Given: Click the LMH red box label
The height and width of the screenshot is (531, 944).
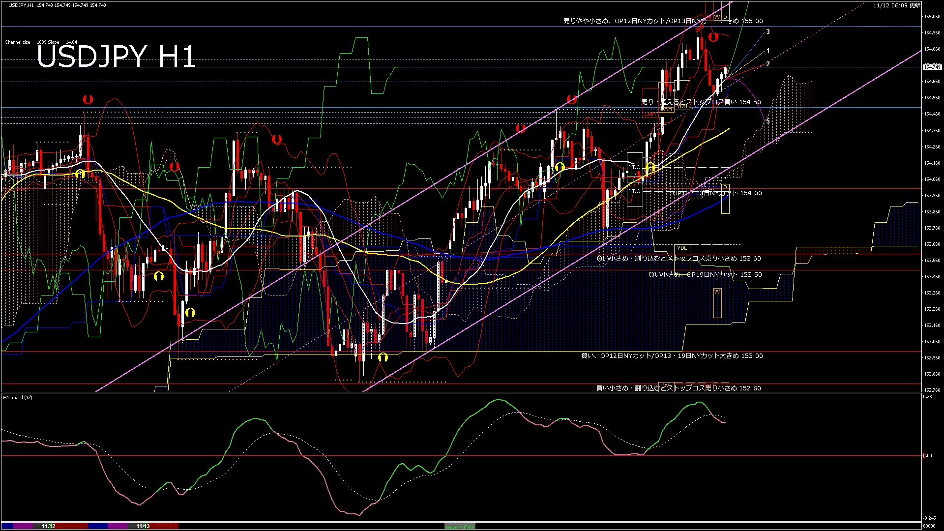Looking at the screenshot, I should click(650, 114).
